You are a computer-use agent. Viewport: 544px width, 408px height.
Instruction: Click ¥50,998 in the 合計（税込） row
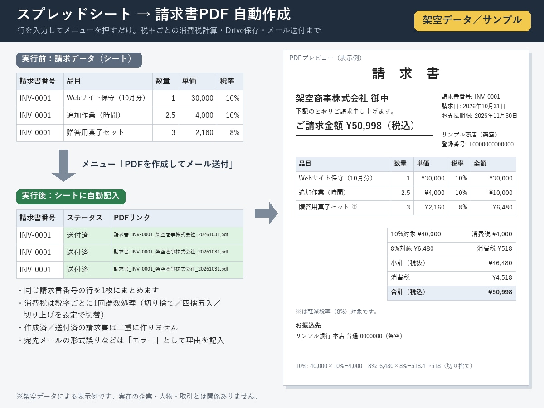[500, 292]
